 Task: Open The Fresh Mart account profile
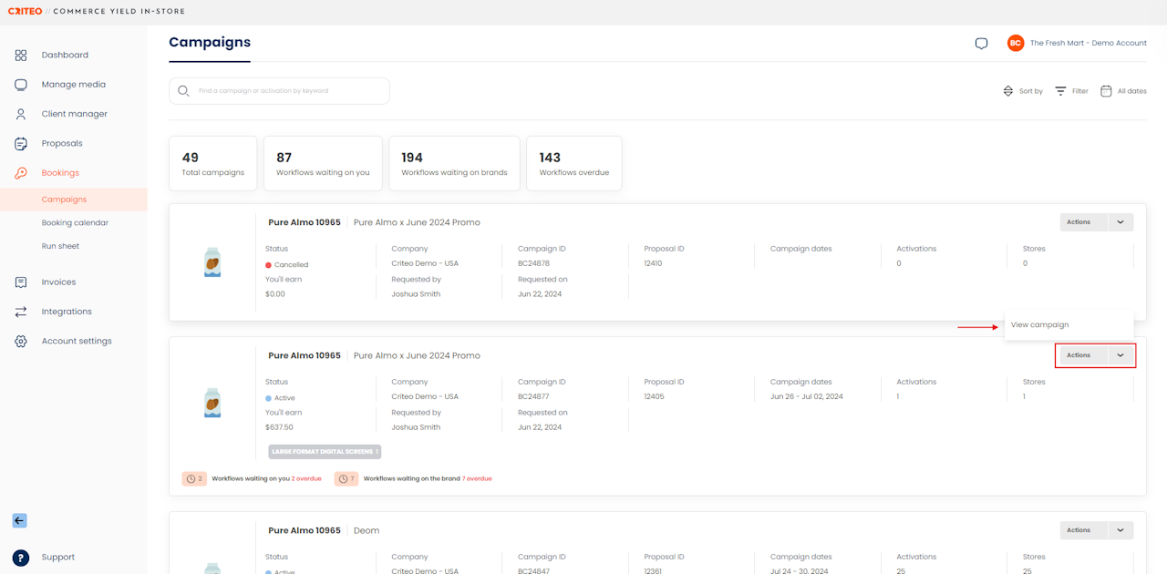[x=1077, y=44]
